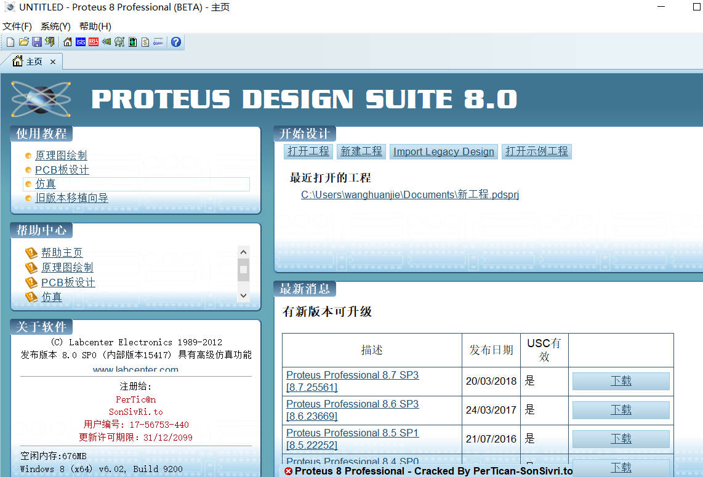
Task: Click the Open Project folder icon
Action: point(24,42)
